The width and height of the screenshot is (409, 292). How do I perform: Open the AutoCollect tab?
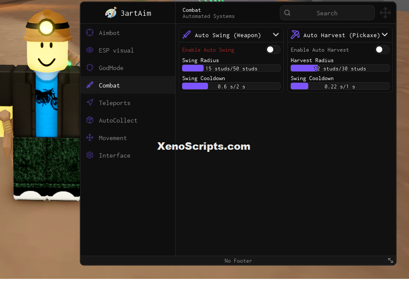(x=128, y=120)
